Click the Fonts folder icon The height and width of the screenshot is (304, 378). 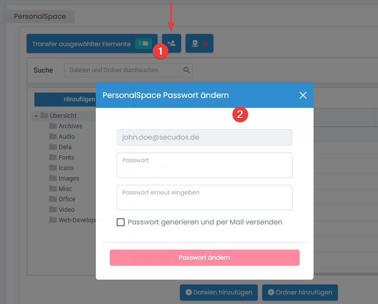(x=53, y=157)
